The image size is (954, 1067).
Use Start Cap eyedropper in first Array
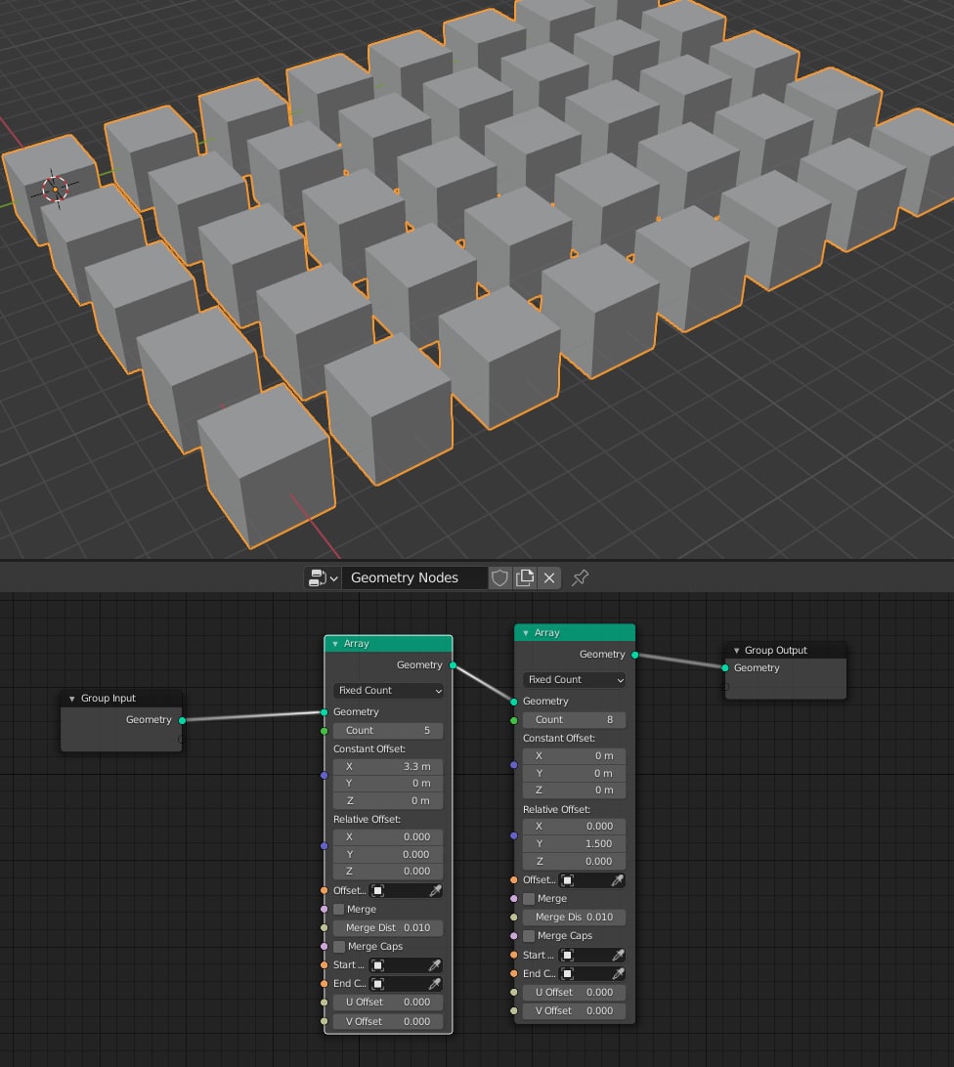click(435, 965)
